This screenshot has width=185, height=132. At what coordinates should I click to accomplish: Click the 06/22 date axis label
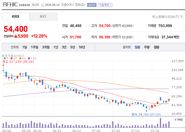click(77, 131)
